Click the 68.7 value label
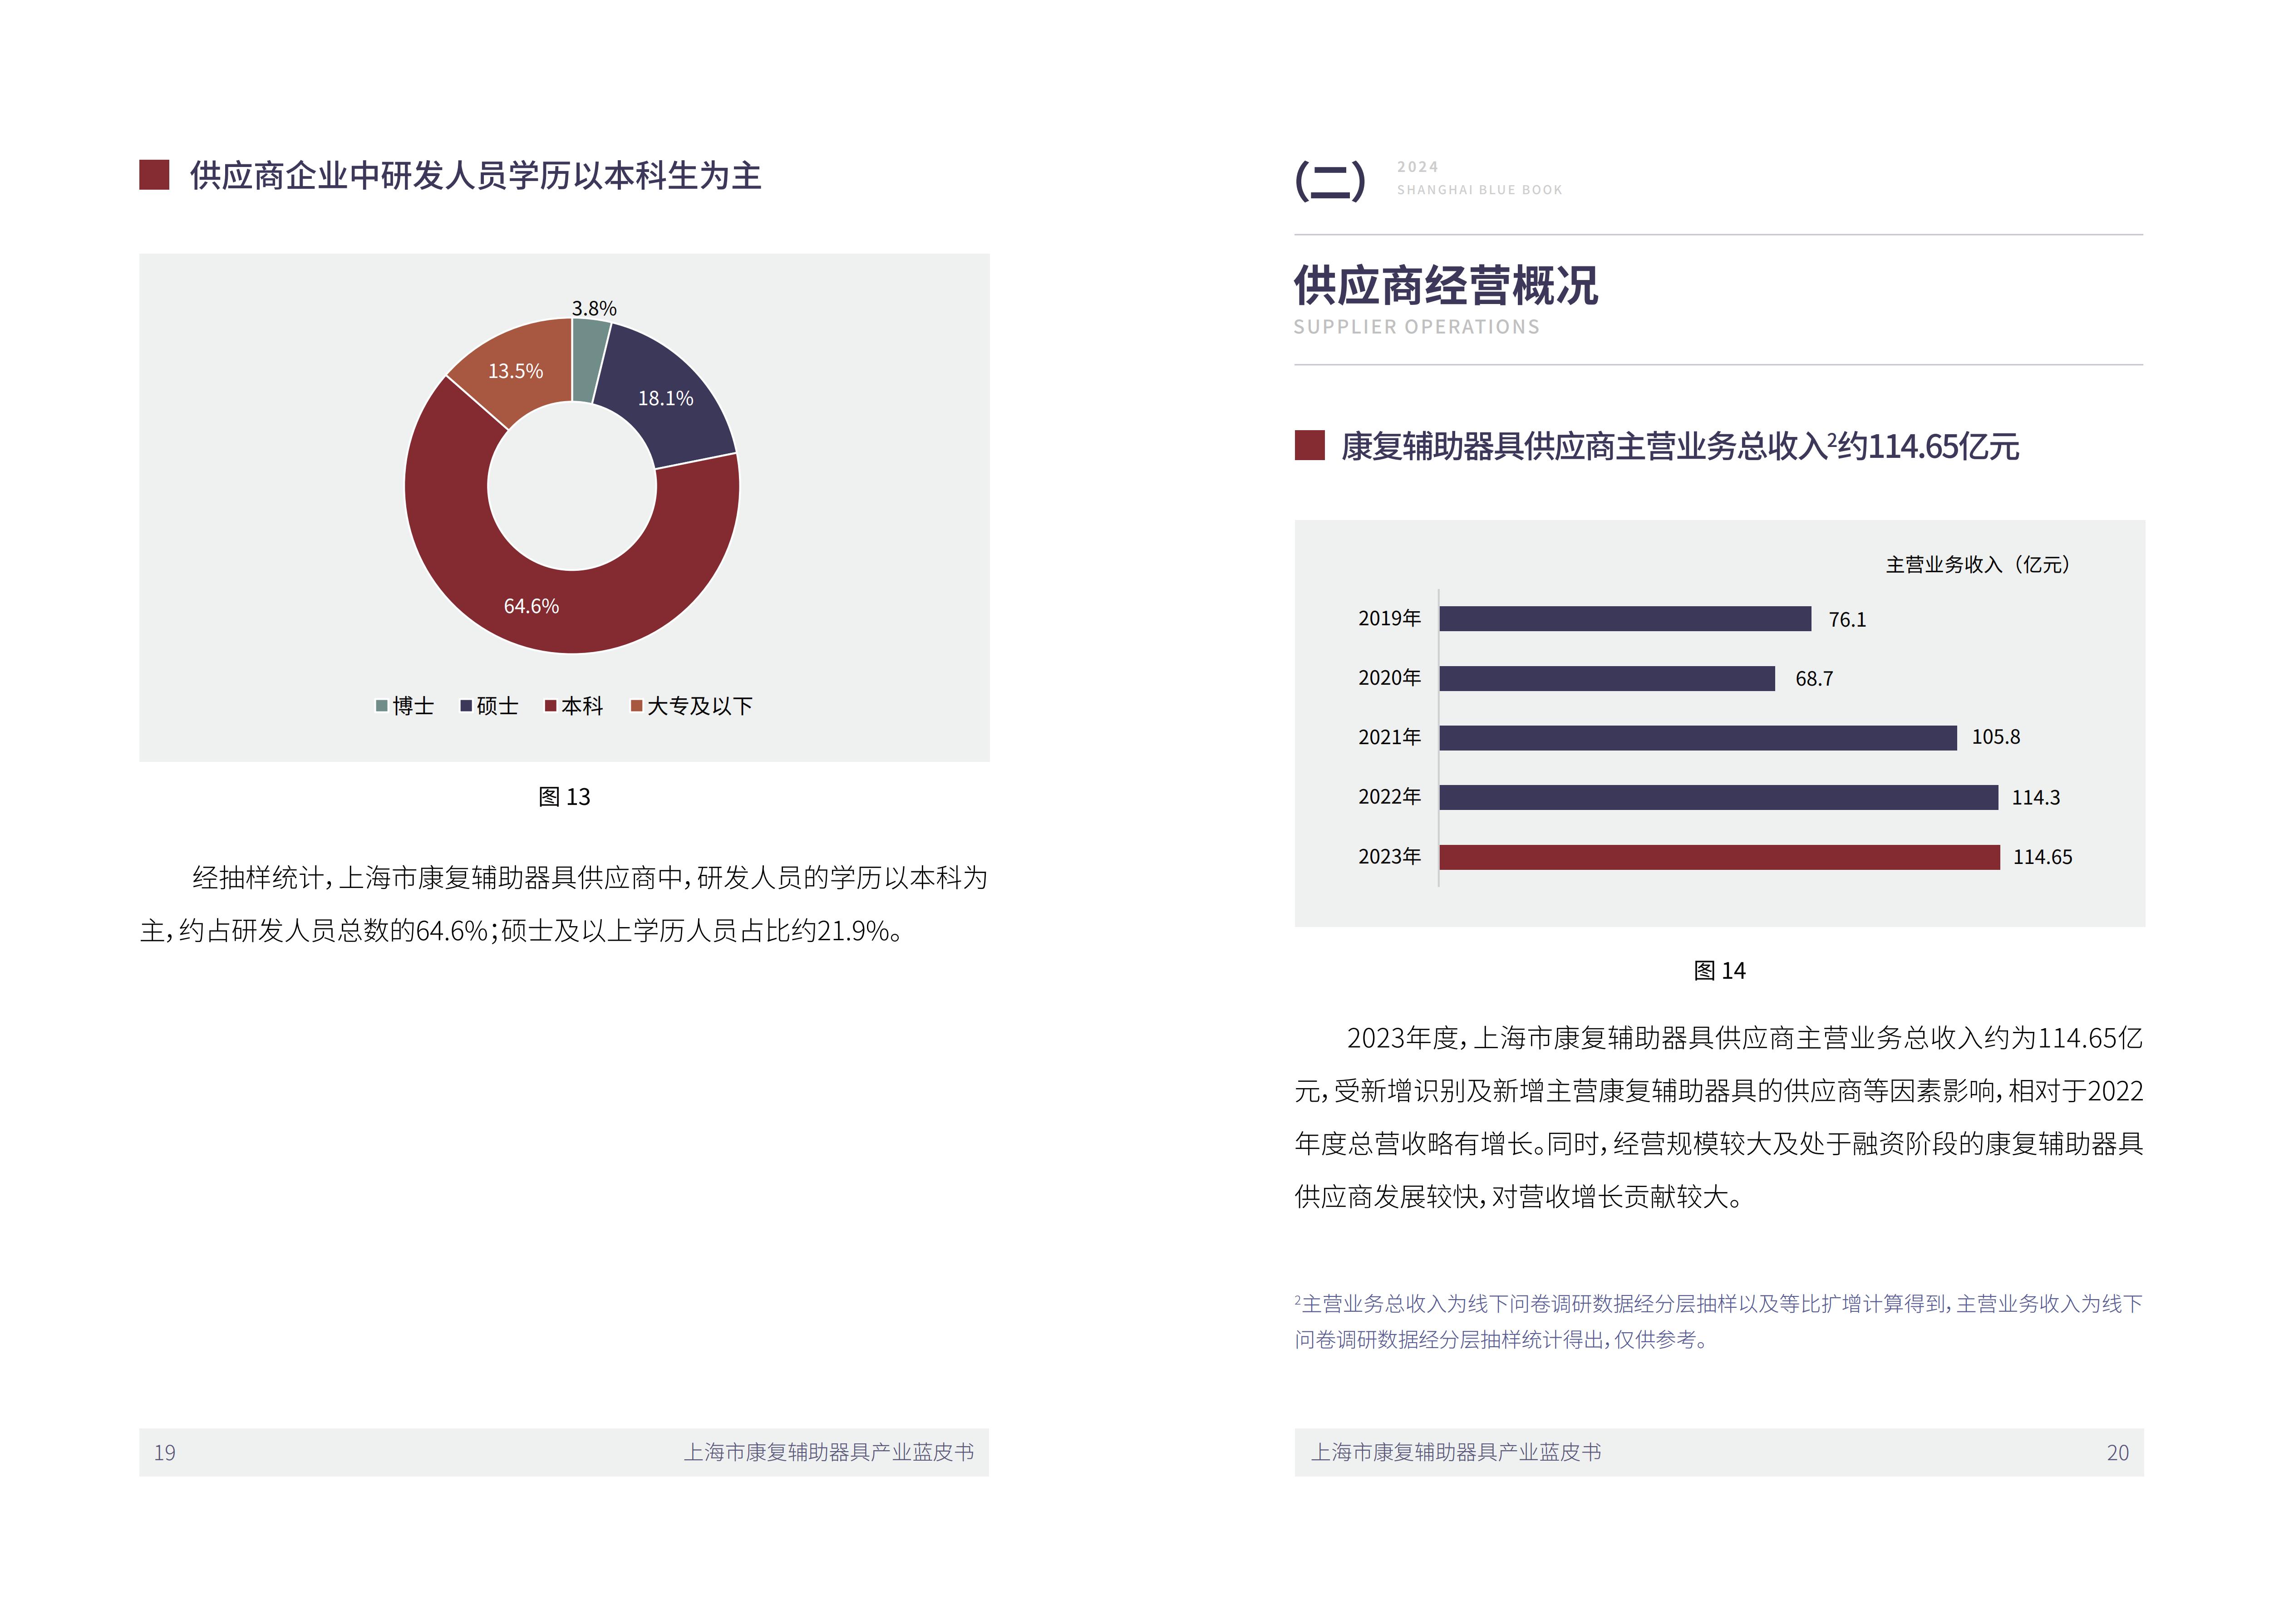 [1814, 679]
